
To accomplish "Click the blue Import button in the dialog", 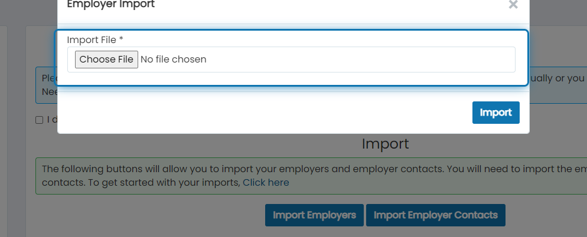I will point(495,113).
